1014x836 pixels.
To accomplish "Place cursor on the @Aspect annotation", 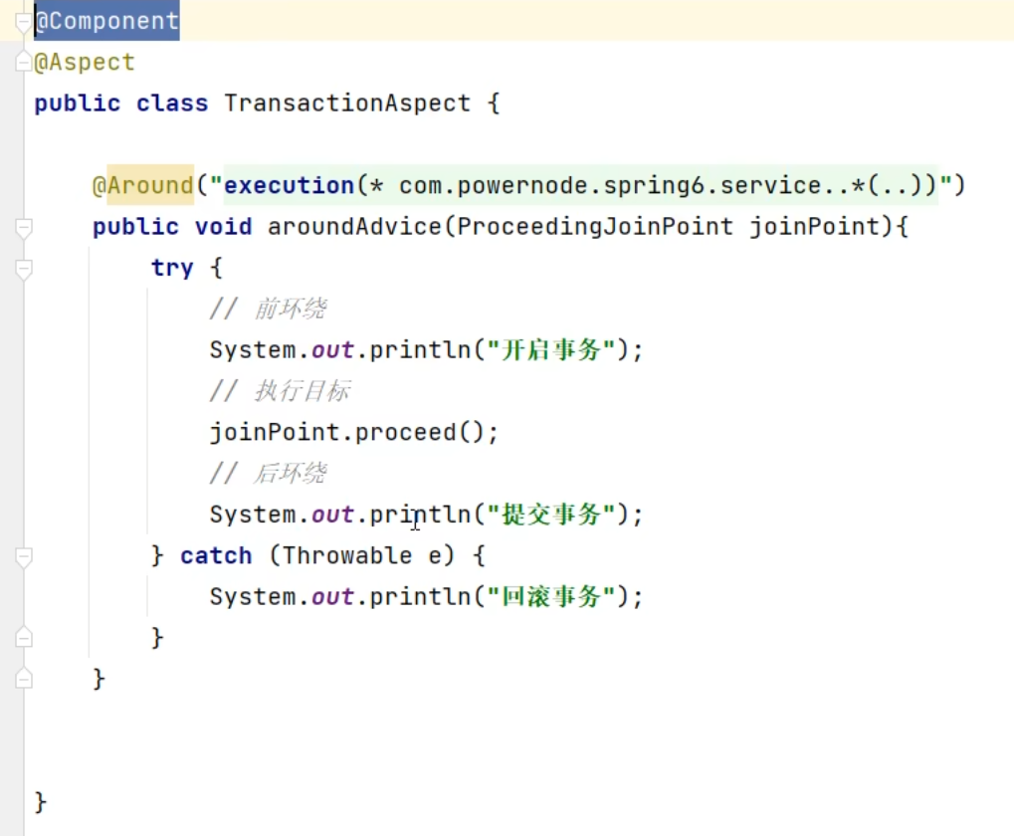I will (85, 63).
